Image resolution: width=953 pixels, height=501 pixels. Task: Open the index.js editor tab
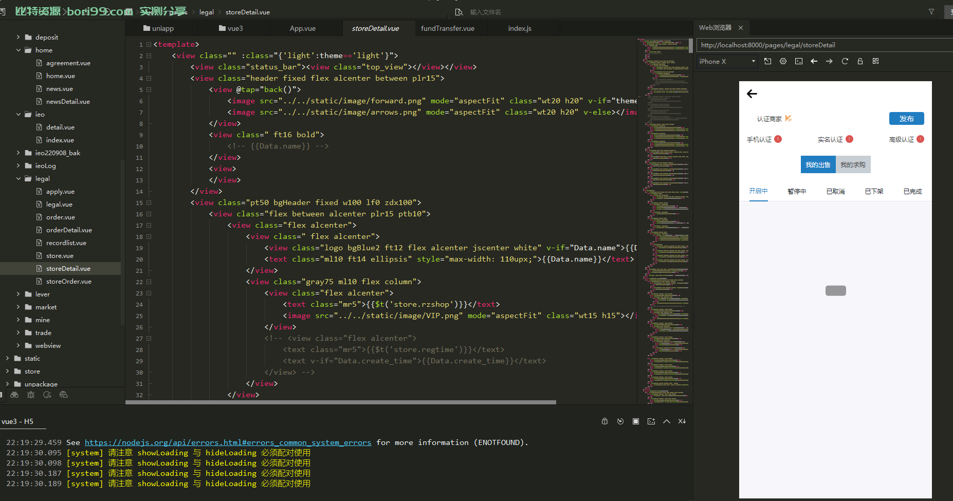coord(520,28)
